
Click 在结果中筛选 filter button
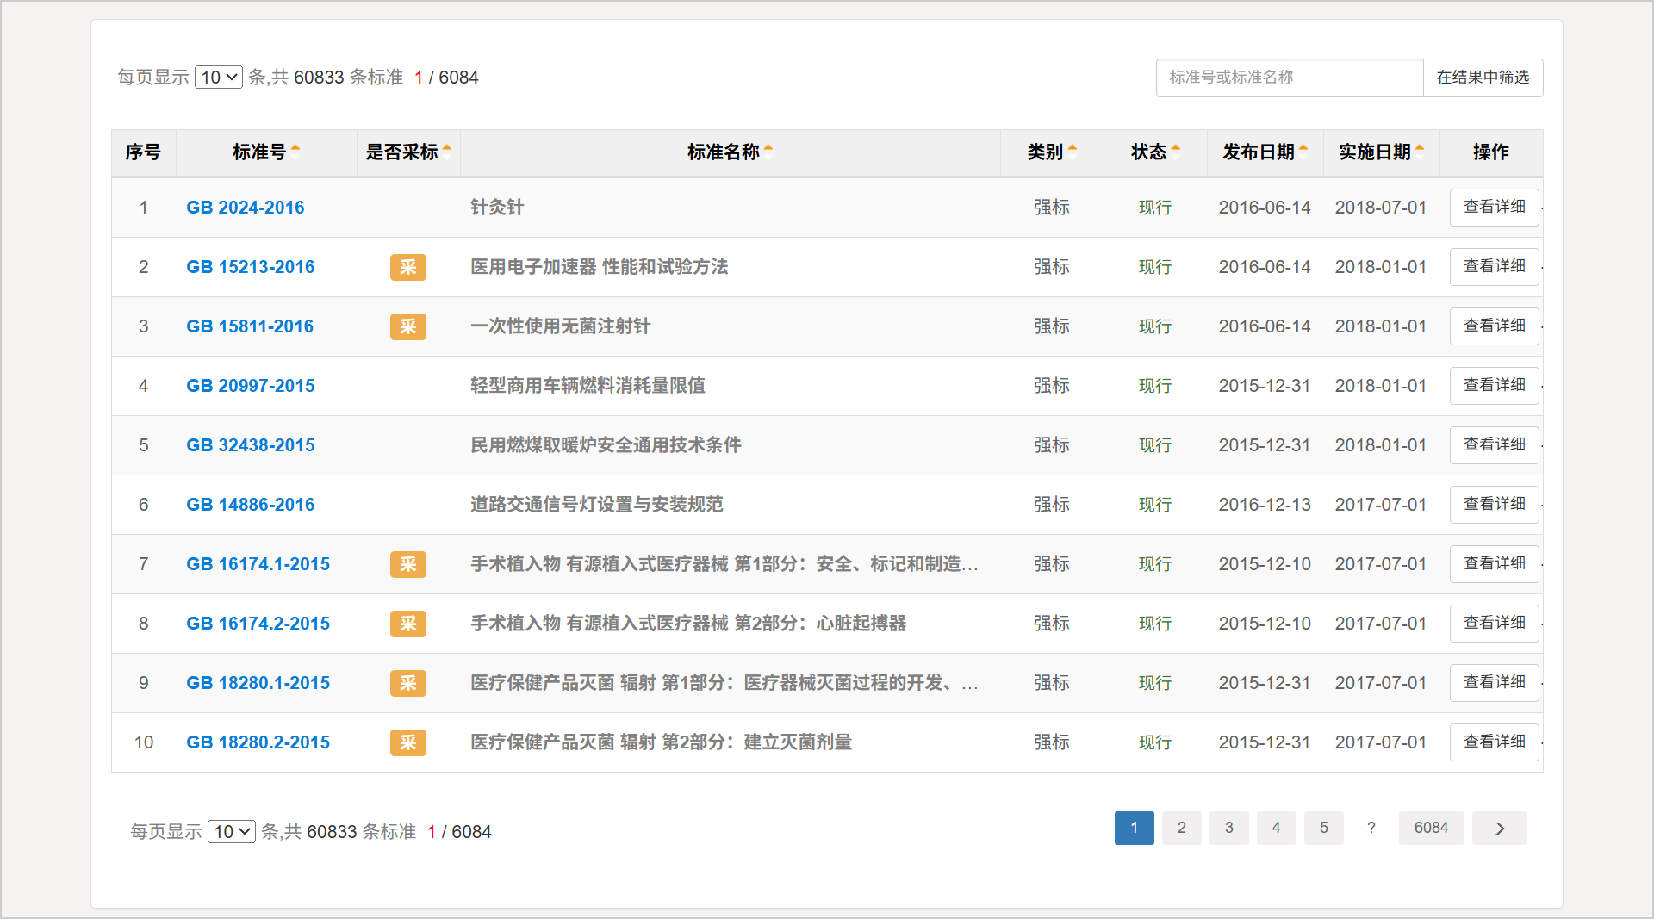[x=1483, y=78]
